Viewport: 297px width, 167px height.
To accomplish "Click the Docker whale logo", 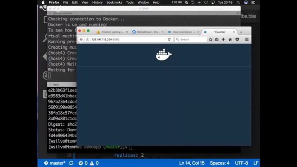I will coord(164,55).
